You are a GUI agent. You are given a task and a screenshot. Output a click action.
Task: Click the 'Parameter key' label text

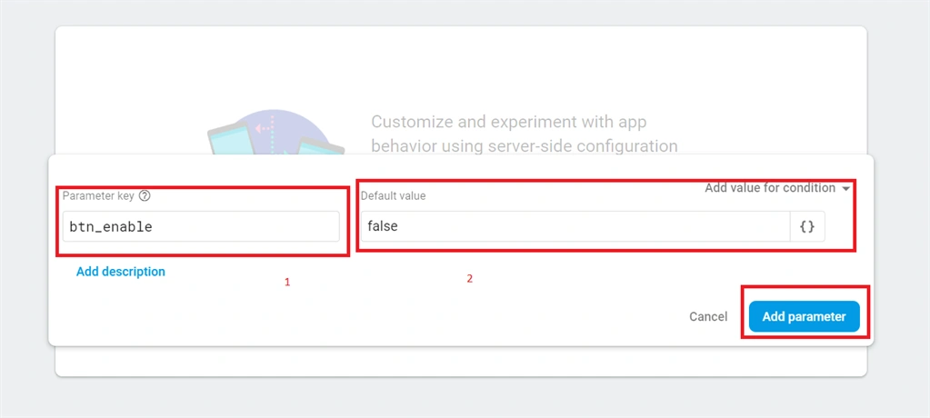pyautogui.click(x=98, y=195)
